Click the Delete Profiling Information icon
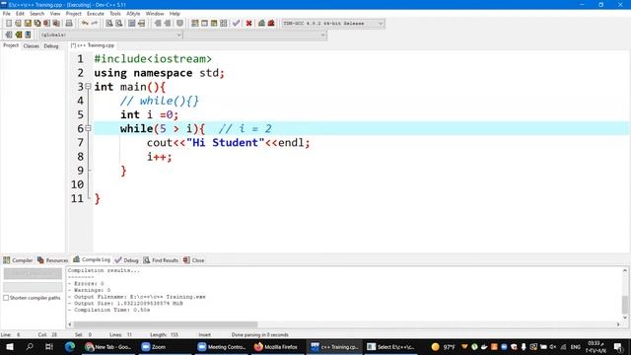Image resolution: width=631 pixels, height=355 pixels. [x=271, y=24]
